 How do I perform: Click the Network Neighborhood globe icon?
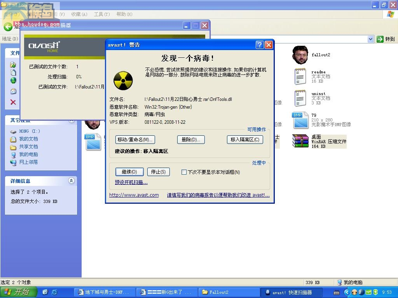point(13,163)
